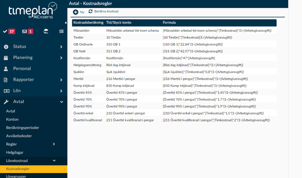This screenshot has height=178, width=302.
Task: Click the timeplan logo
Action: [33, 11]
